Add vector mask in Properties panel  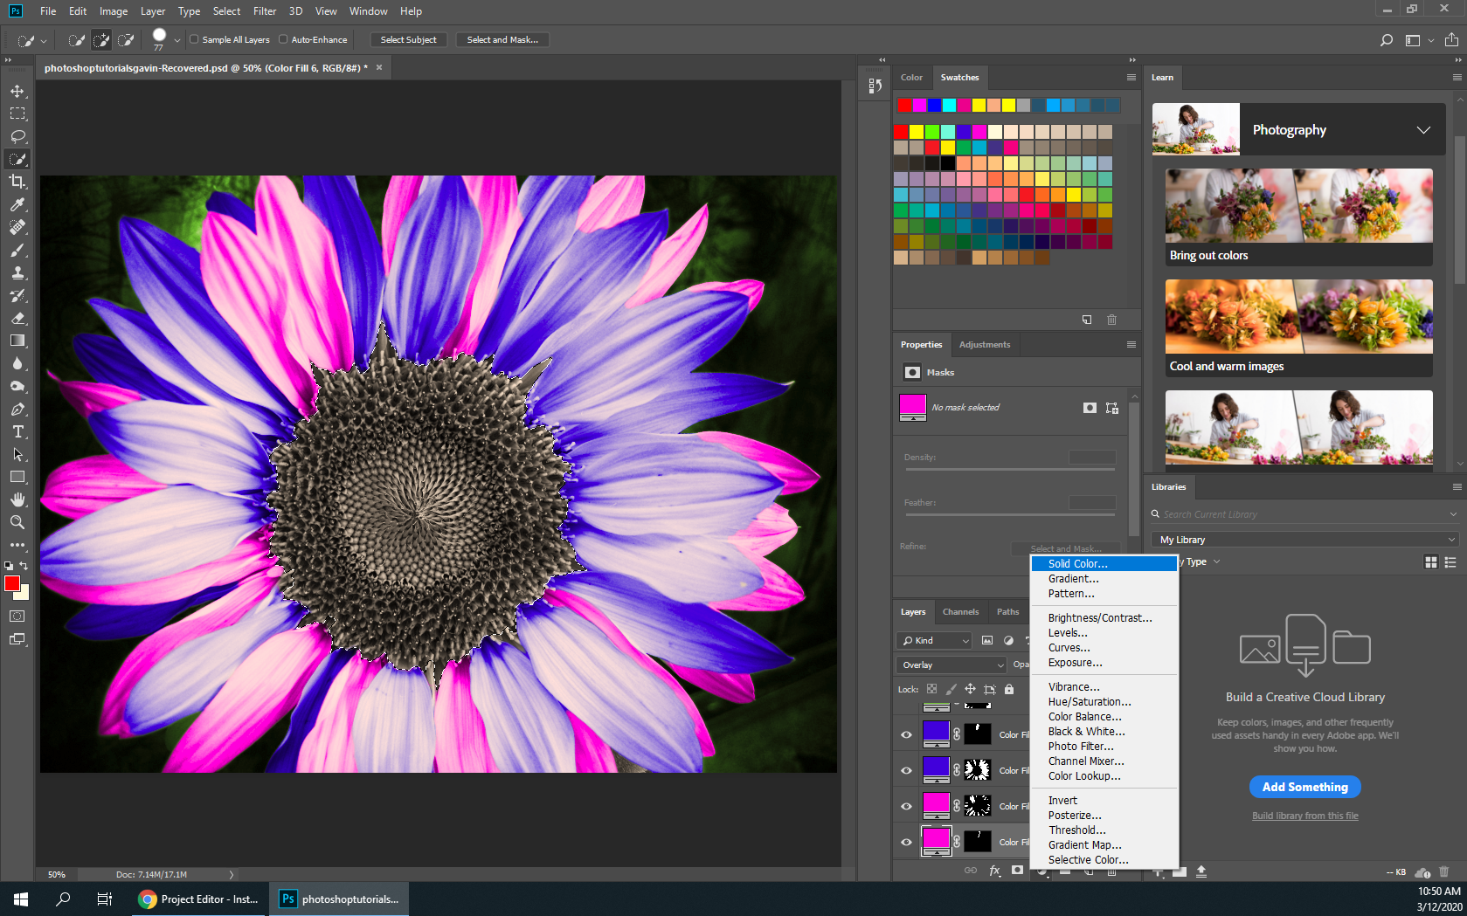coord(1111,408)
